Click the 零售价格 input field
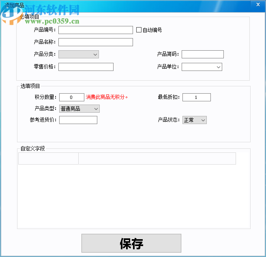Image resolution: width=266 pixels, height=257 pixels. [x=86, y=67]
